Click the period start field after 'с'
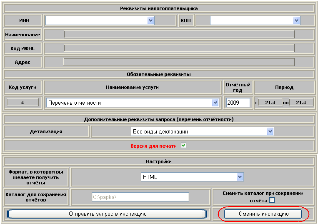The height and width of the screenshot is (224, 318). pyautogui.click(x=270, y=103)
